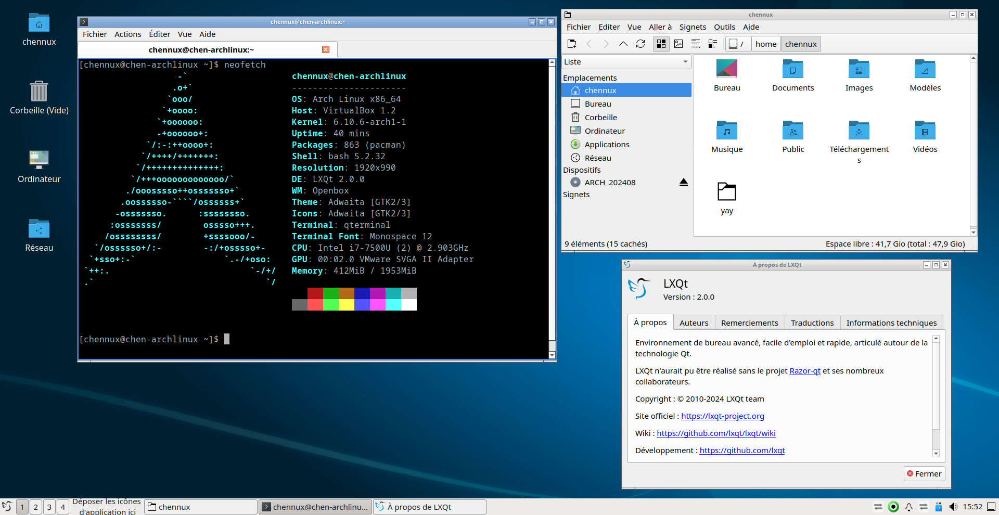Screen dimensions: 999x515
Task: Switch to virtual desktop 4
Action: [63, 507]
